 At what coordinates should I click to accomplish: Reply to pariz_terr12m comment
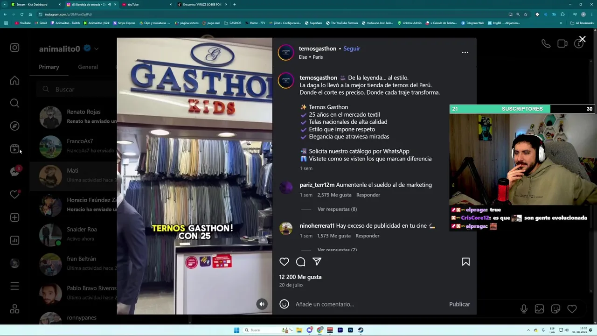pyautogui.click(x=368, y=195)
